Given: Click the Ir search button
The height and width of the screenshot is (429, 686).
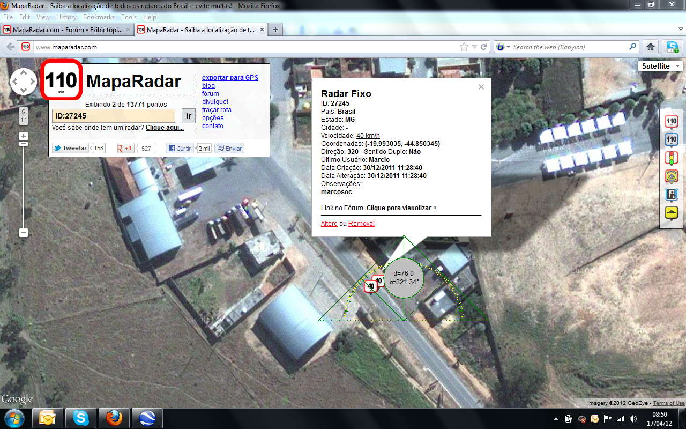Looking at the screenshot, I should click(x=188, y=116).
